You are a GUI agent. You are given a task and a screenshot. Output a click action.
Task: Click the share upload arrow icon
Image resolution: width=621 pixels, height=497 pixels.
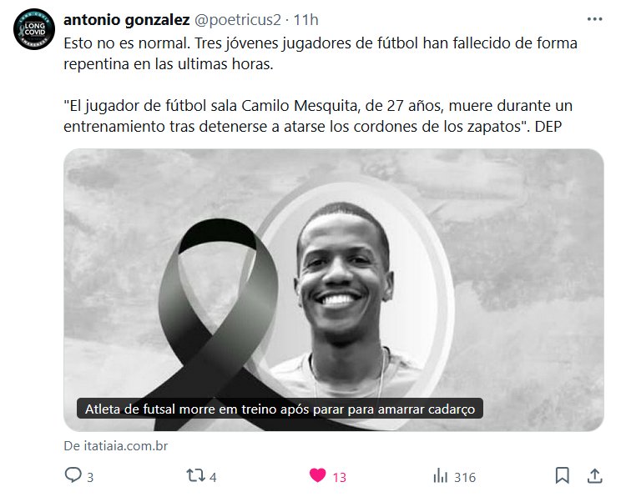tap(594, 475)
